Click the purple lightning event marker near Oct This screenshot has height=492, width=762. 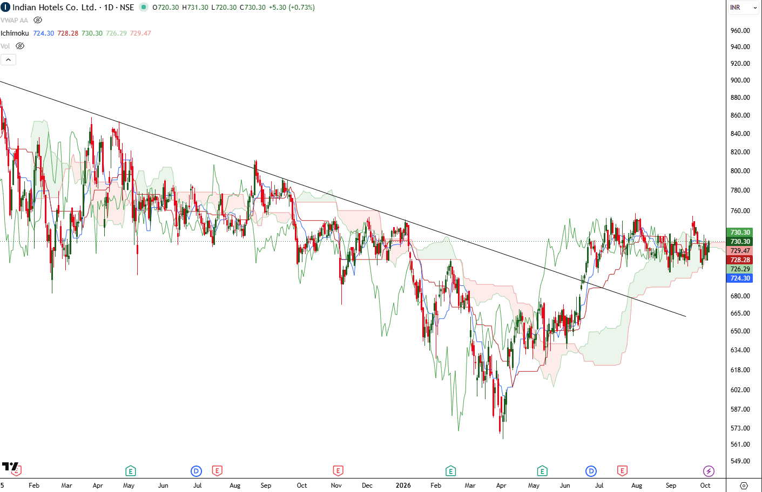(x=709, y=471)
